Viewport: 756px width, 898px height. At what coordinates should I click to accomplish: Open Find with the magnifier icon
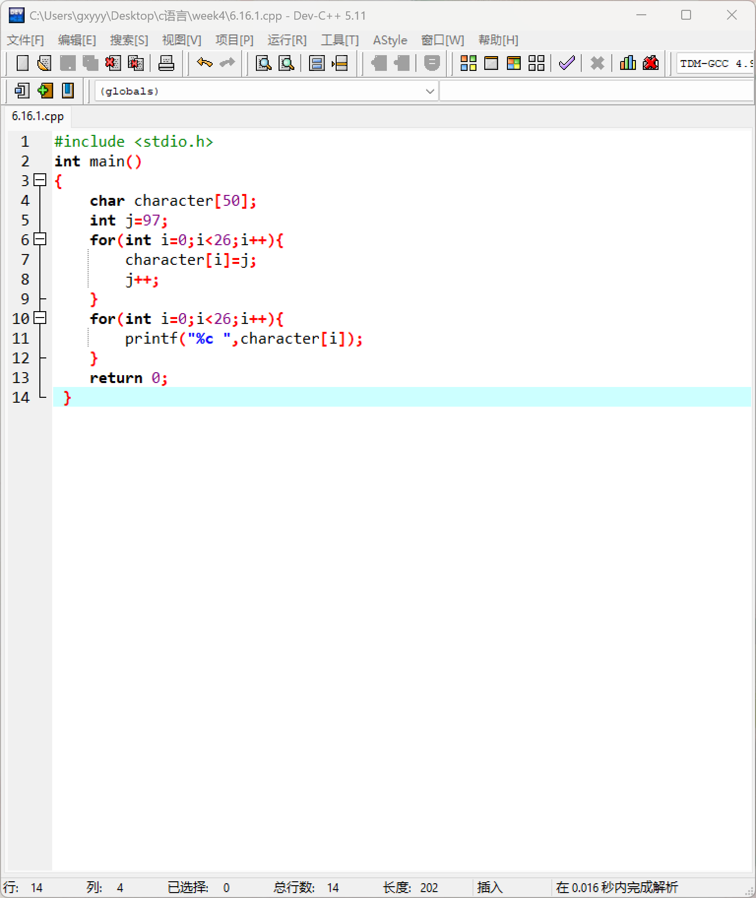[x=264, y=63]
